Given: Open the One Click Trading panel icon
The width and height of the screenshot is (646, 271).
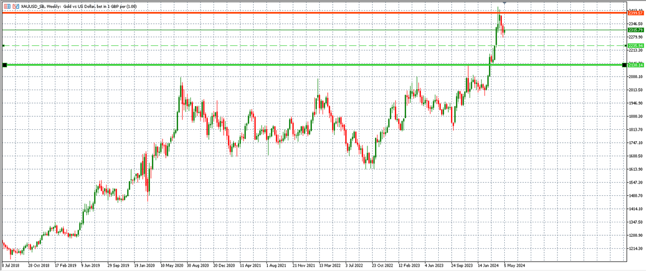Looking at the screenshot, I should 7,7.
